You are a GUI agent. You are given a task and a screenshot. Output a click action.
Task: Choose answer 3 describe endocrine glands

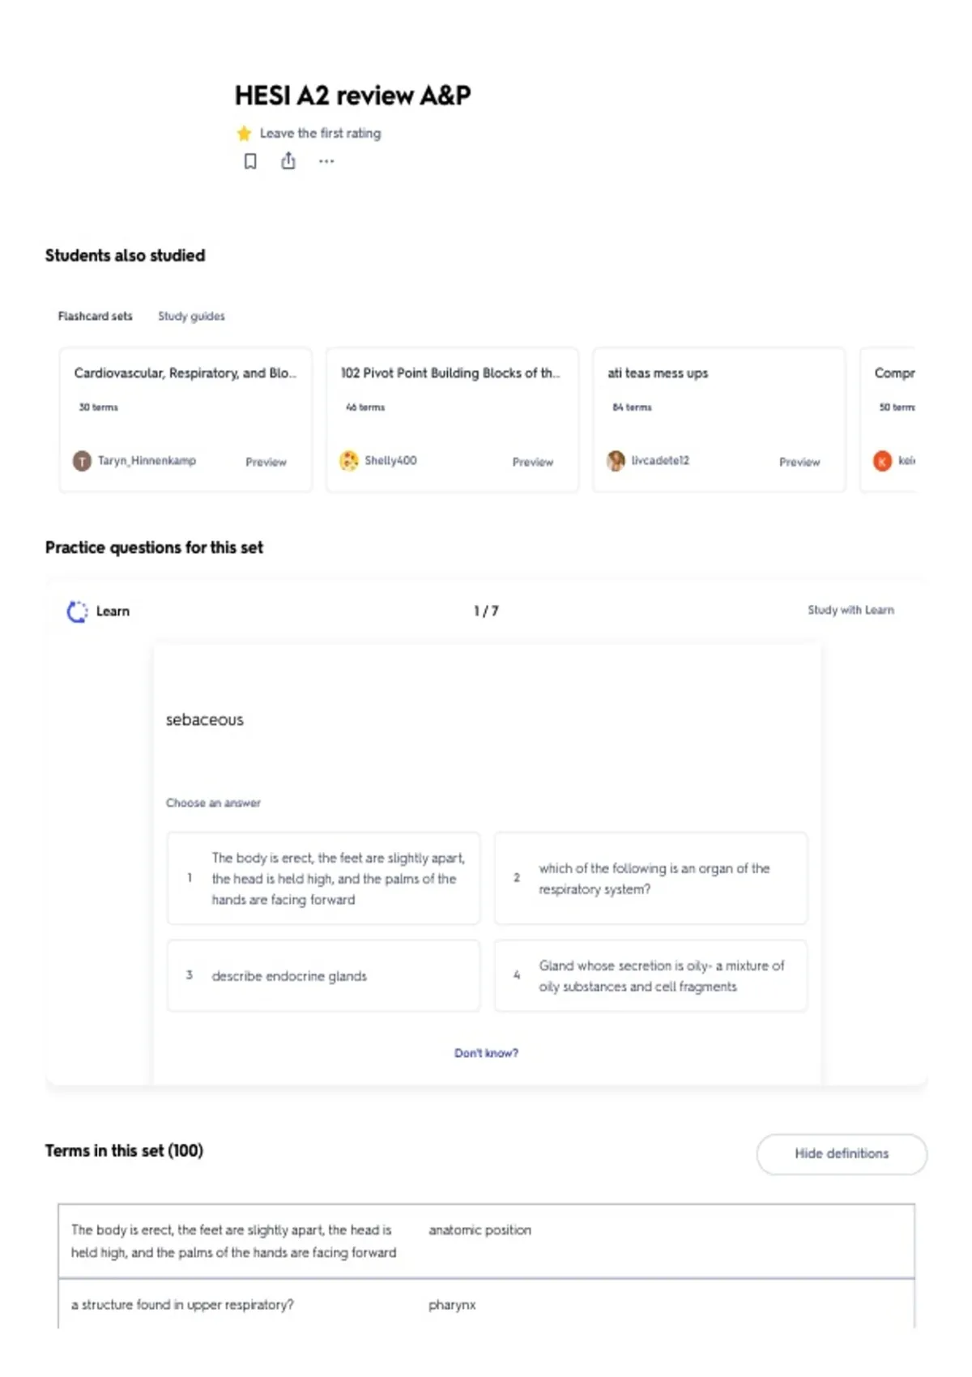coord(323,976)
